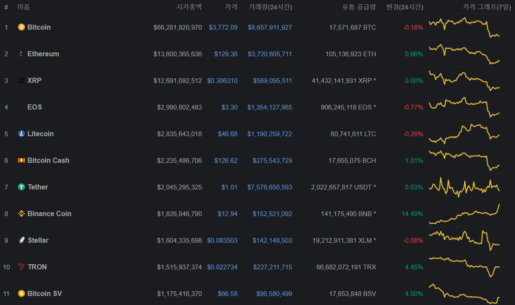Open Tether 7-day price graph
Image resolution: width=515 pixels, height=305 pixels.
(464, 187)
